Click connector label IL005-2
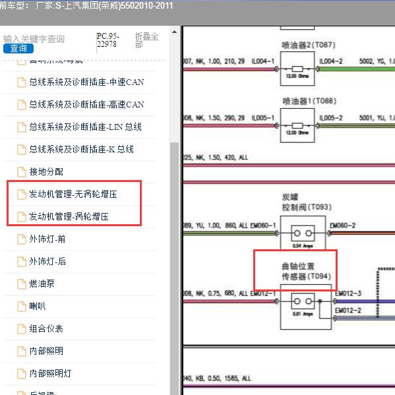The width and height of the screenshot is (395, 395). coord(331,118)
